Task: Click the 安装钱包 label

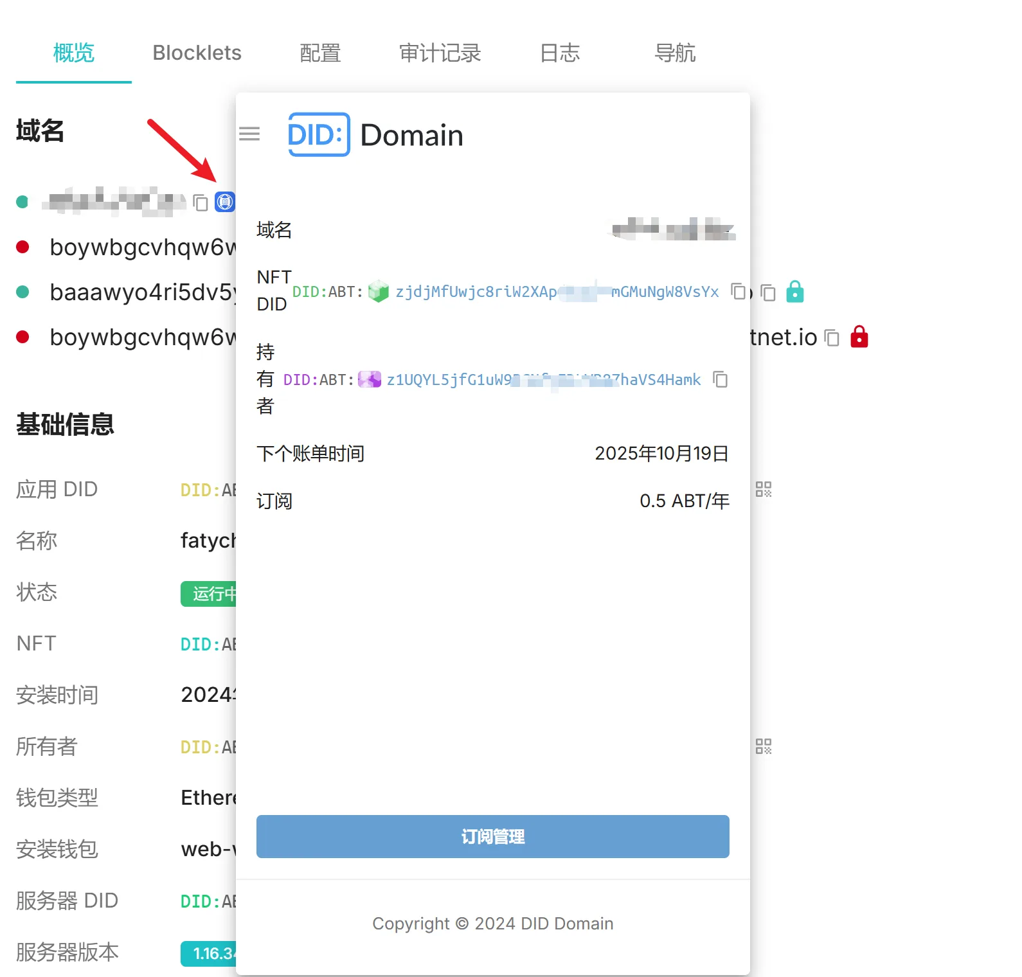Action: pos(57,849)
